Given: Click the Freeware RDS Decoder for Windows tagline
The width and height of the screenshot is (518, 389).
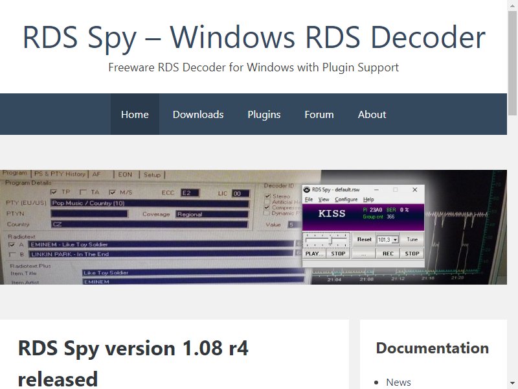Looking at the screenshot, I should click(253, 67).
